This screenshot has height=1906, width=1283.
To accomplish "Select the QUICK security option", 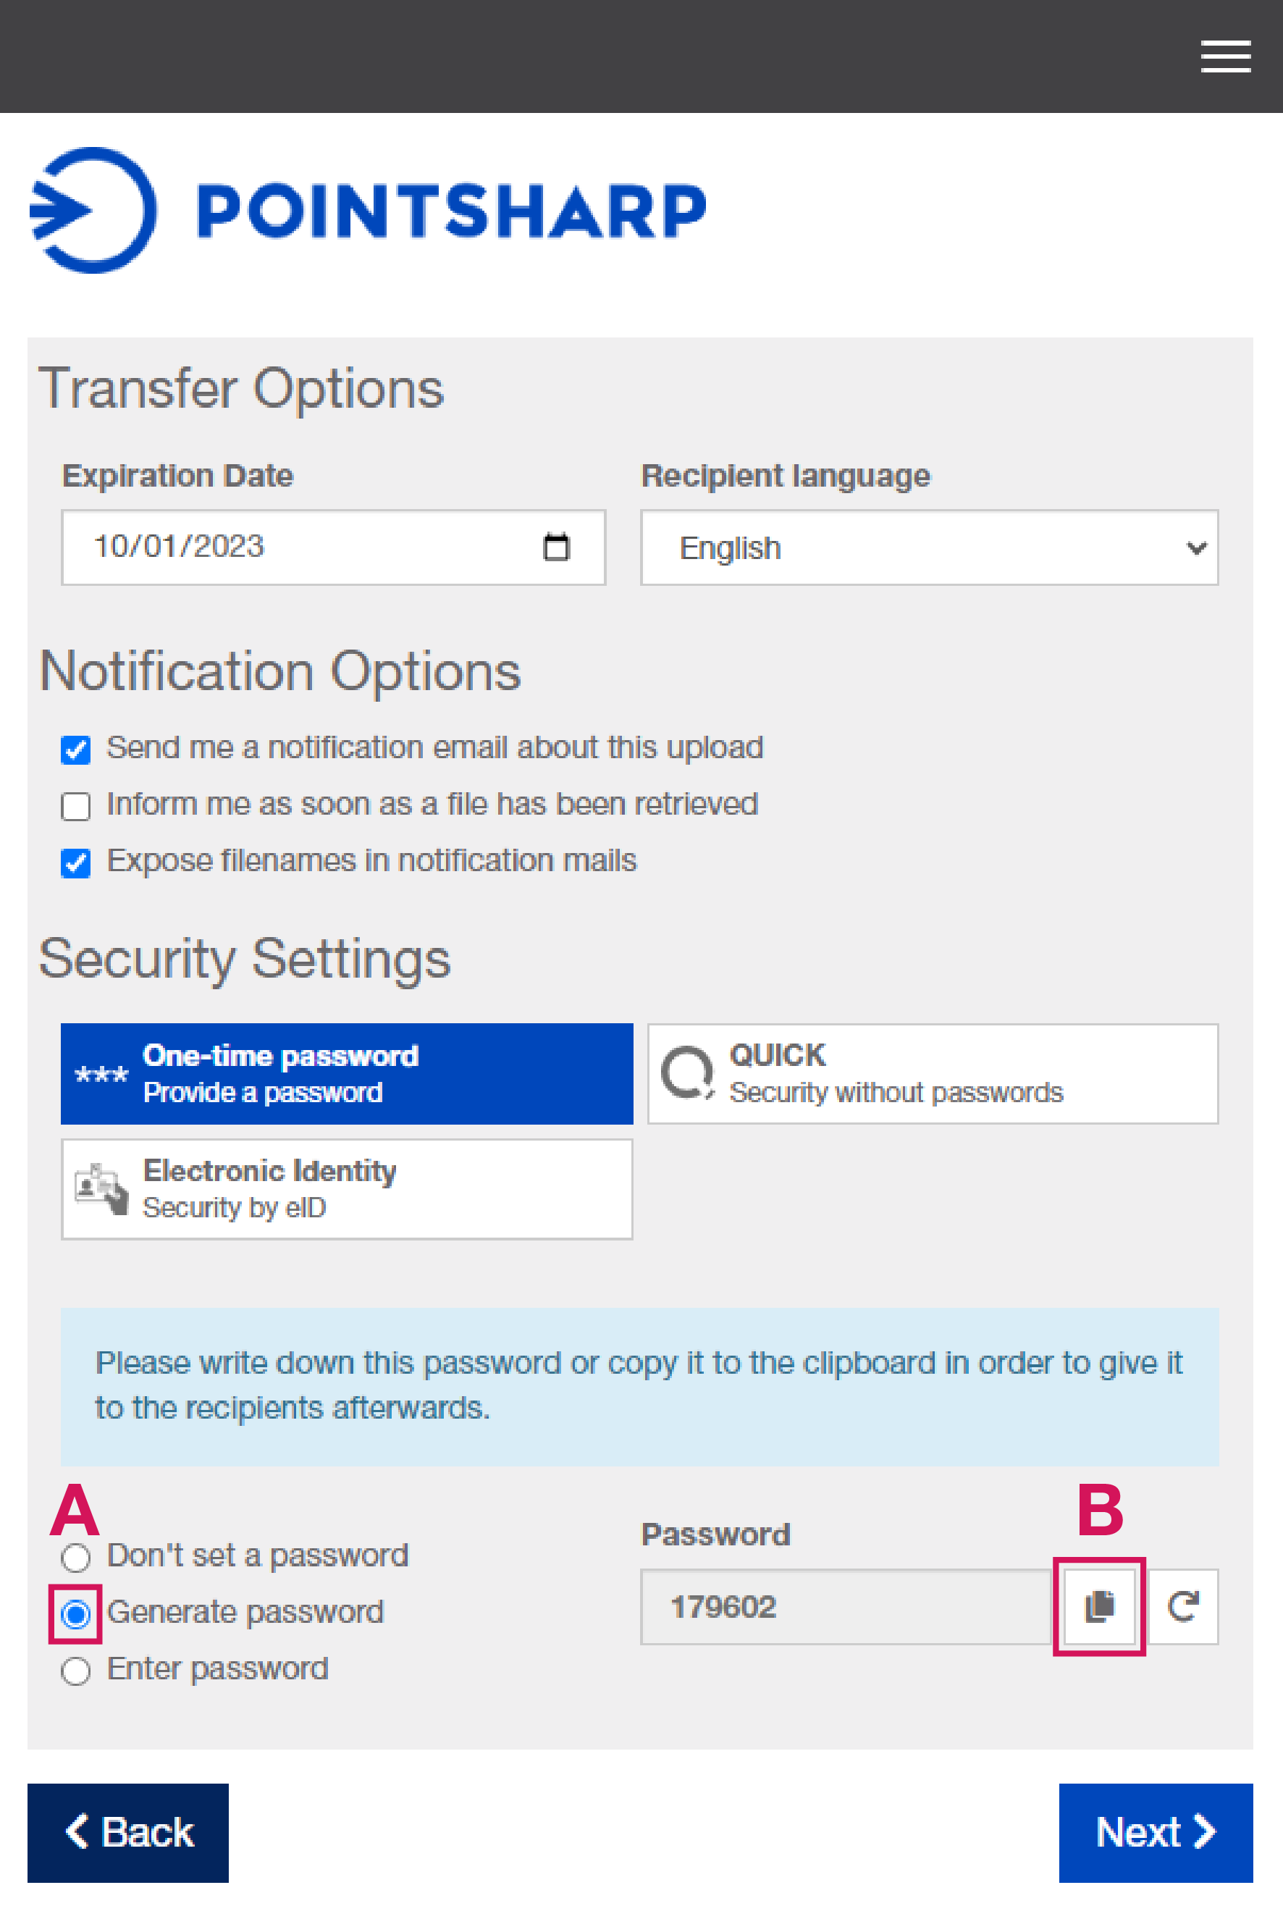I will pos(933,1073).
